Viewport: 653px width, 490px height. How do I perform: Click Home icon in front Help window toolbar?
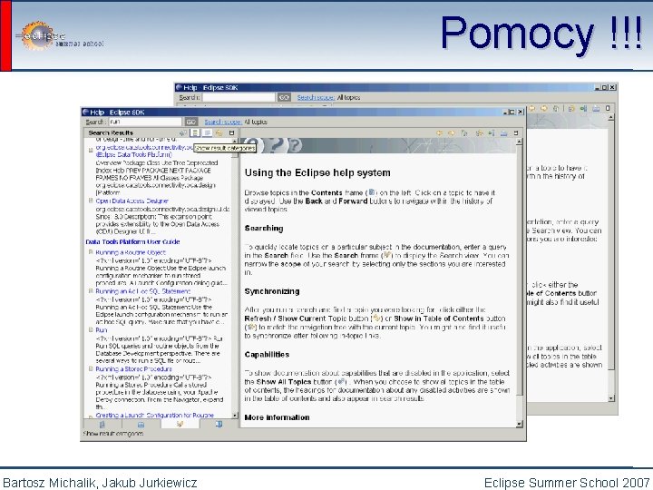(464, 132)
